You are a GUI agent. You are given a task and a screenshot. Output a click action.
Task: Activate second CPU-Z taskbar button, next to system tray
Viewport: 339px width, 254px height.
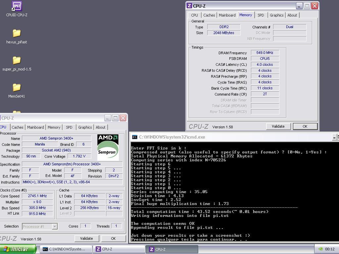pyautogui.click(x=172, y=249)
